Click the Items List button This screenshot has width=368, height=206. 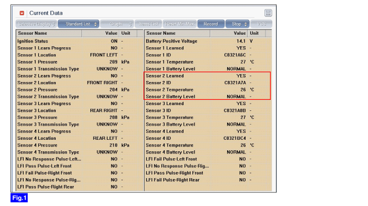[148, 24]
